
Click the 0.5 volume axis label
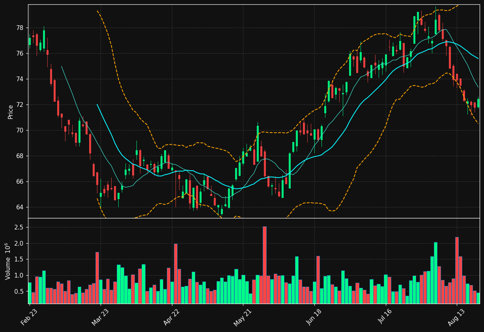tap(19, 292)
